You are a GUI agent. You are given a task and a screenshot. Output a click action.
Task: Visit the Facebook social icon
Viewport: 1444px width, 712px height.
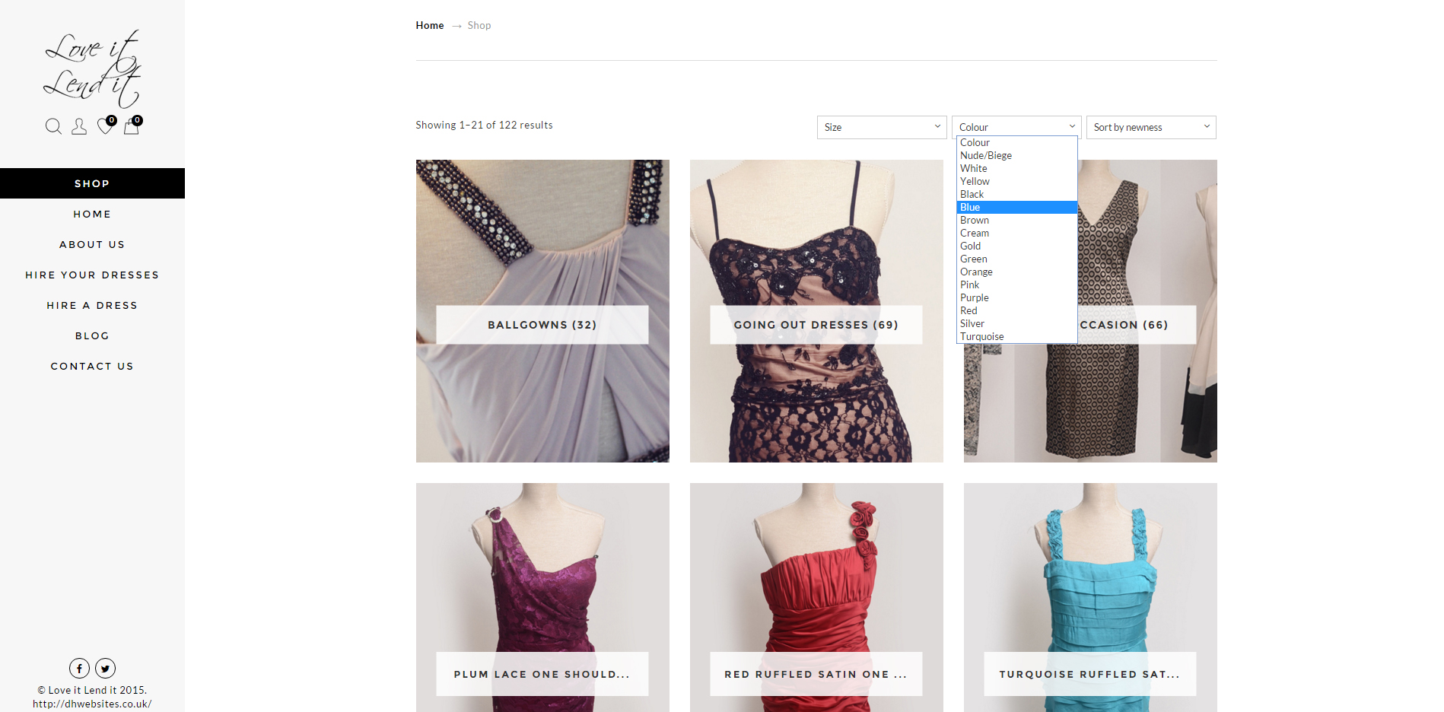(x=79, y=668)
